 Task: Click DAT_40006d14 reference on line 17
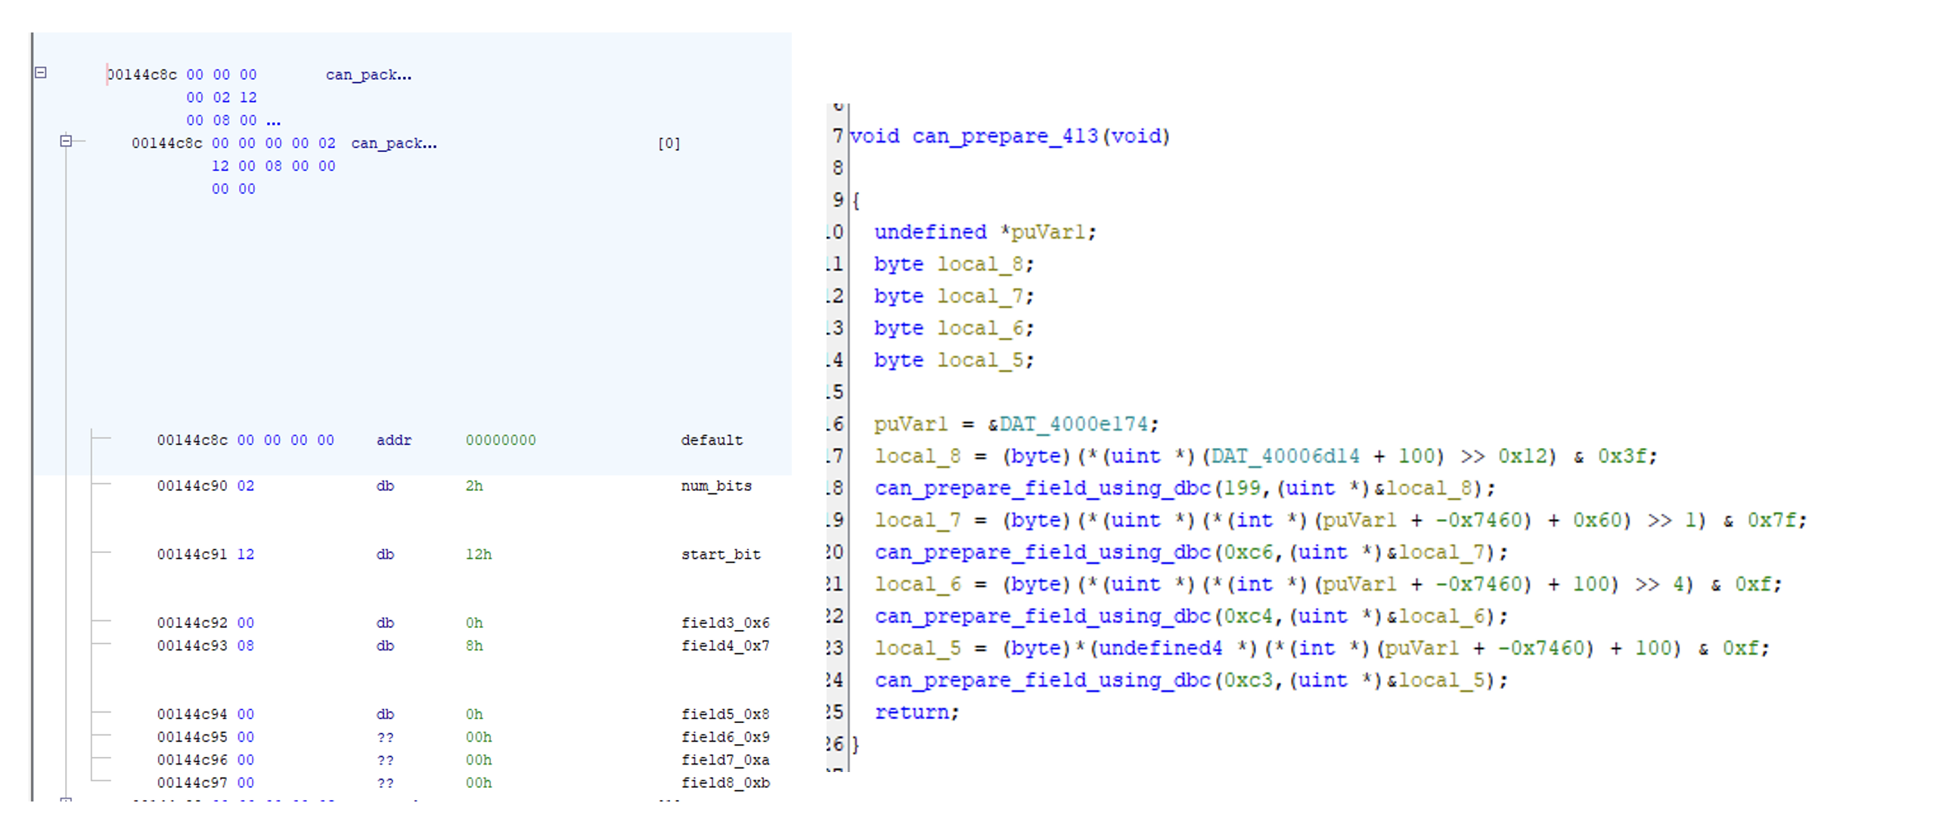tap(1286, 456)
